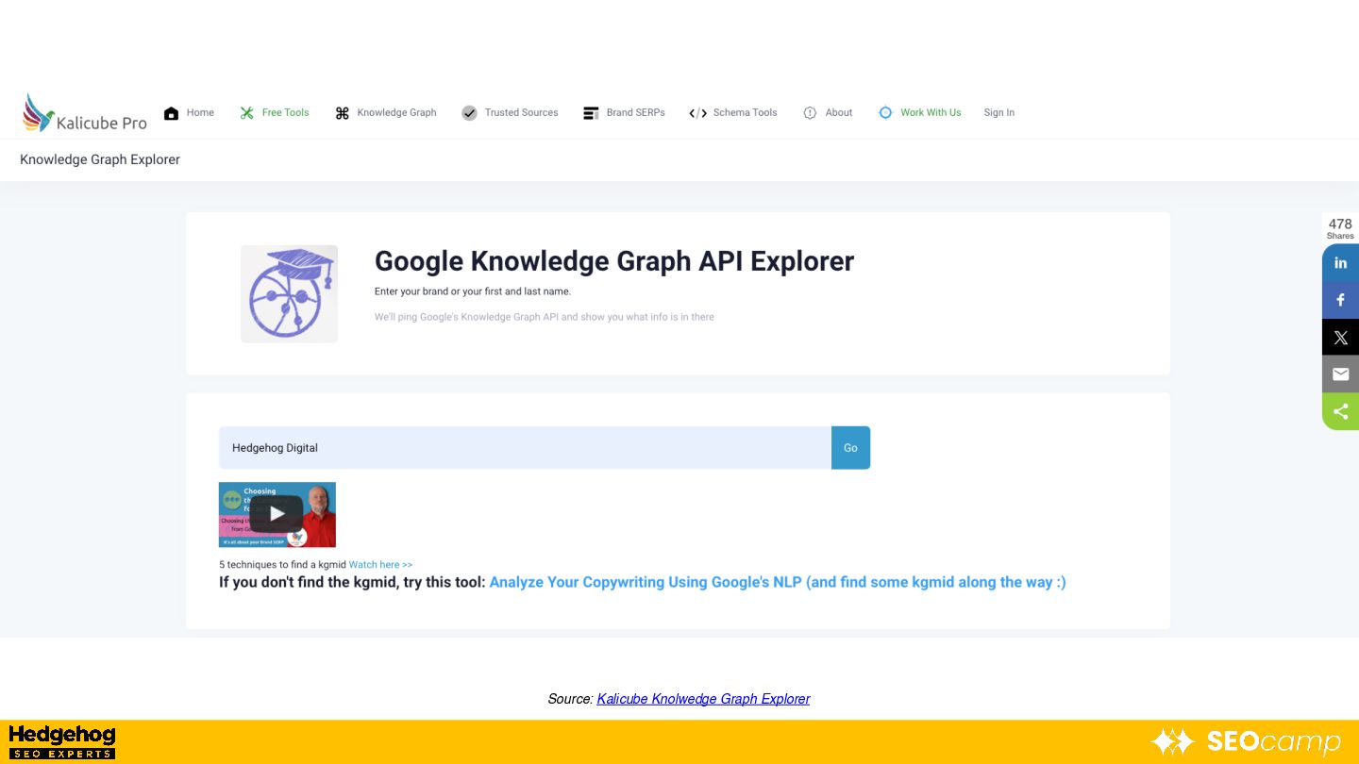Click the Free Tools wrench icon
Screen dimensions: 1359x764
pyautogui.click(x=246, y=113)
